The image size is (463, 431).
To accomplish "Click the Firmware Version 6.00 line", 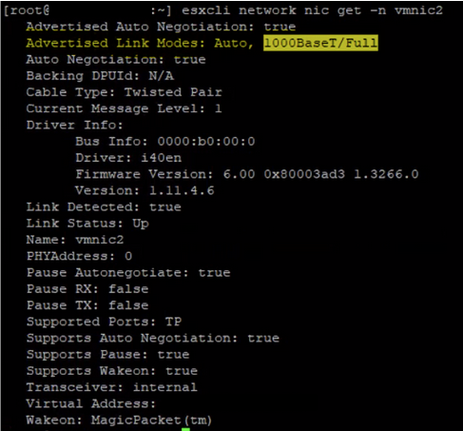I will pos(247,174).
